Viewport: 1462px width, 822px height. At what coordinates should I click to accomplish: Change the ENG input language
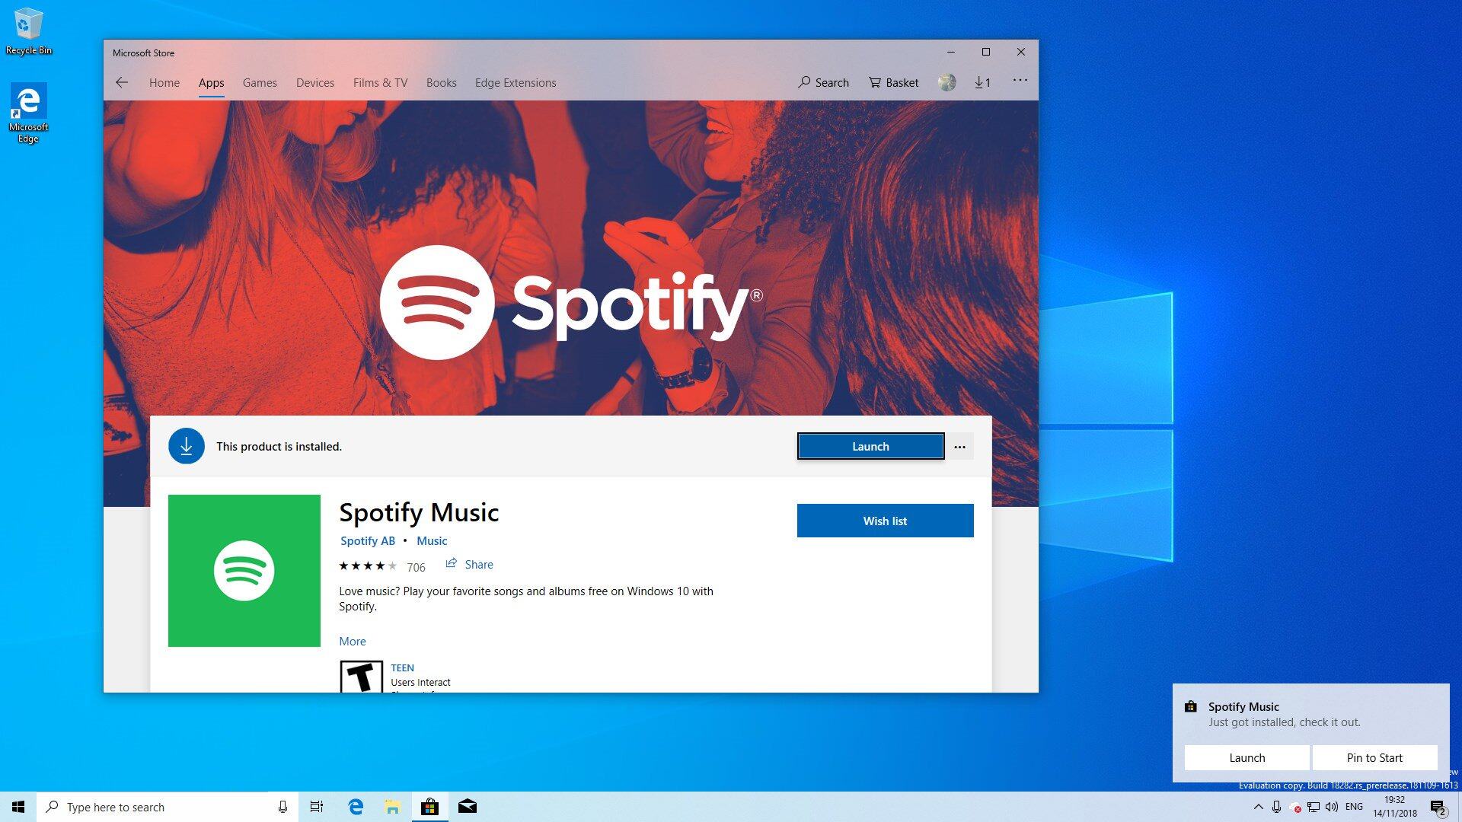(x=1354, y=807)
